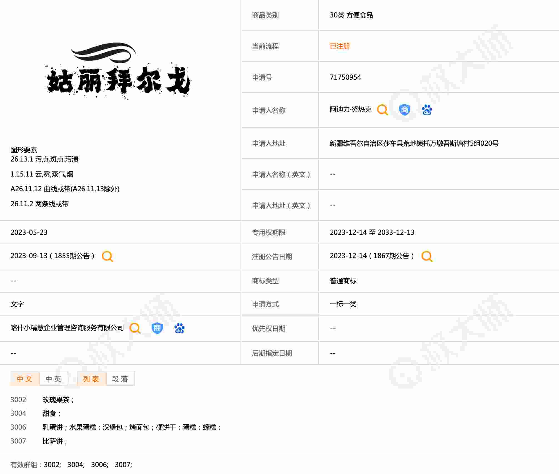Click Baidu paw icon beside agency name
Screen dimensions: 559x474
(x=179, y=328)
